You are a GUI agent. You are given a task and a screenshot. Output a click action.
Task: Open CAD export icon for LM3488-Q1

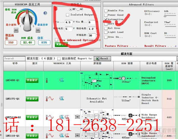point(62,80)
